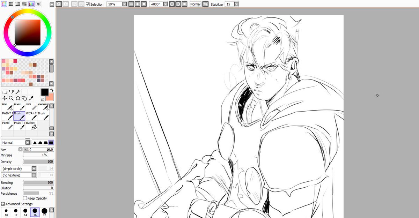This screenshot has height=218, width=419.
Task: Toggle the swatches panel icon
Action: pos(31,4)
